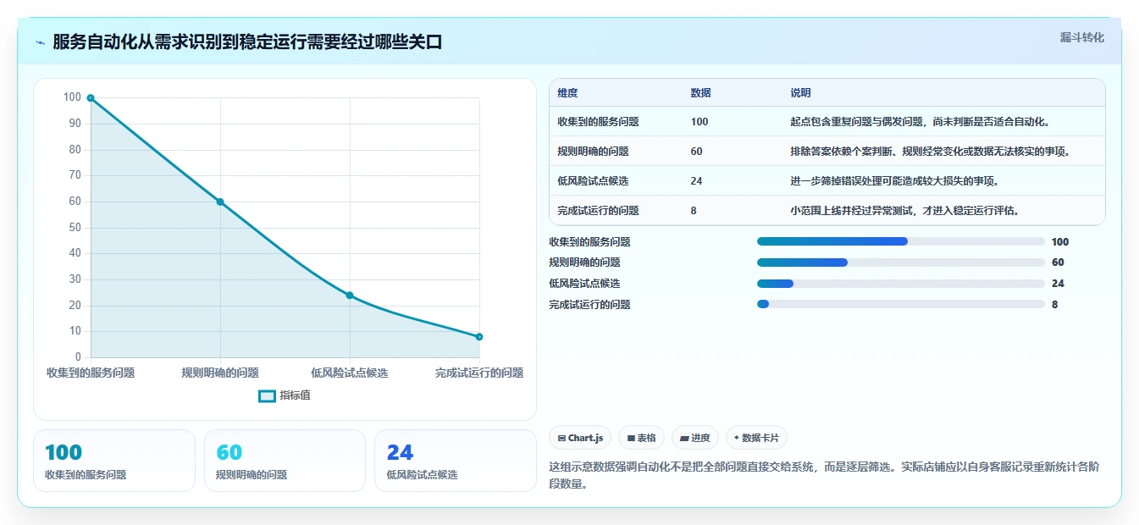This screenshot has height=525, width=1139.
Task: Click 低风险试点候选 cell in the table
Action: tap(593, 181)
